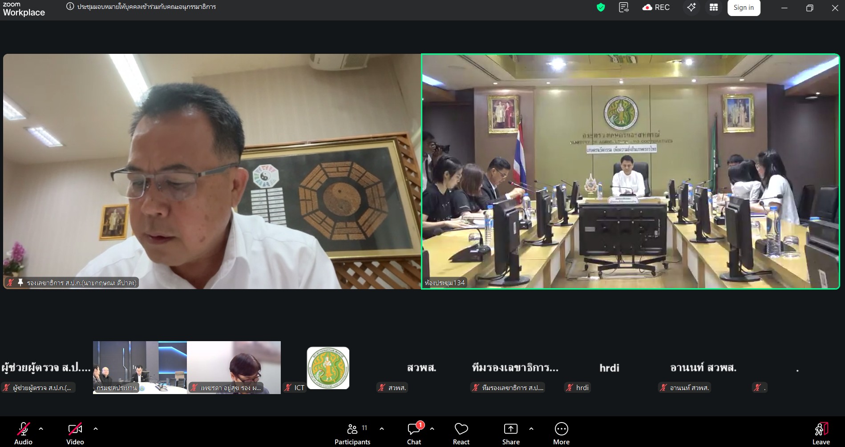Image resolution: width=845 pixels, height=447 pixels.
Task: Expand the Audio settings chevron
Action: (41, 428)
